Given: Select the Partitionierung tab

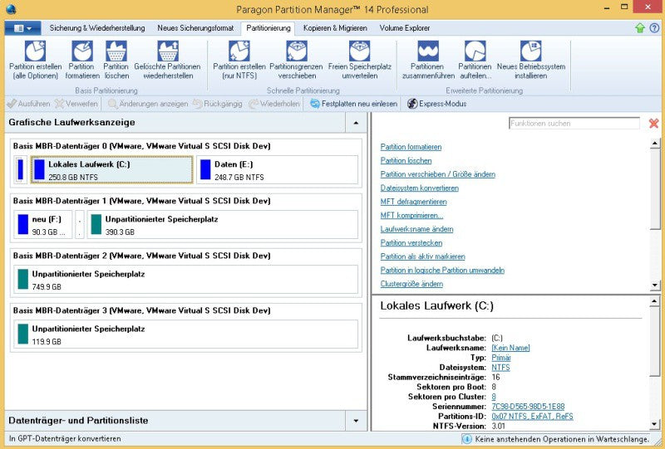Looking at the screenshot, I should coord(268,28).
